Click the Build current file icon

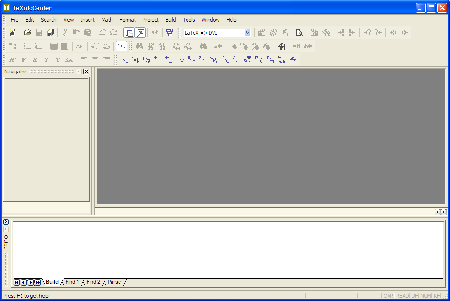tap(262, 33)
